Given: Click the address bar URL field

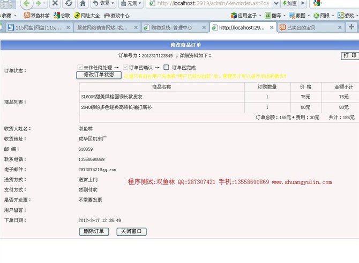Looking at the screenshot, I should tap(210, 3).
